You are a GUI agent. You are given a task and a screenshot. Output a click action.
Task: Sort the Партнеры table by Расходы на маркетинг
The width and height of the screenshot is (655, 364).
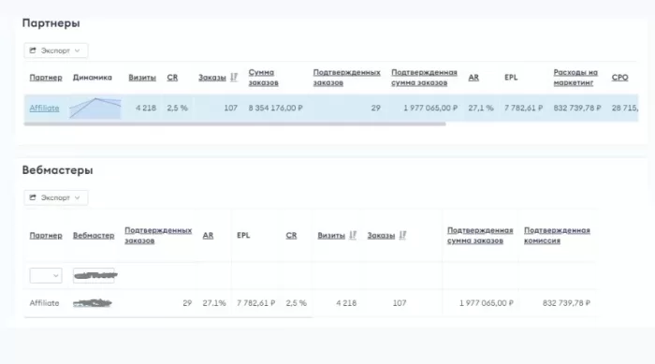click(575, 78)
